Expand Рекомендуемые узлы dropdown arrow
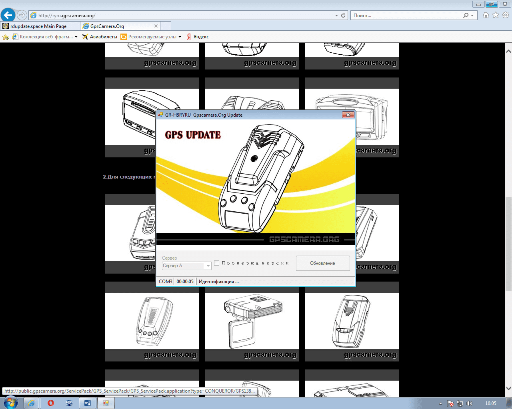 pos(180,37)
